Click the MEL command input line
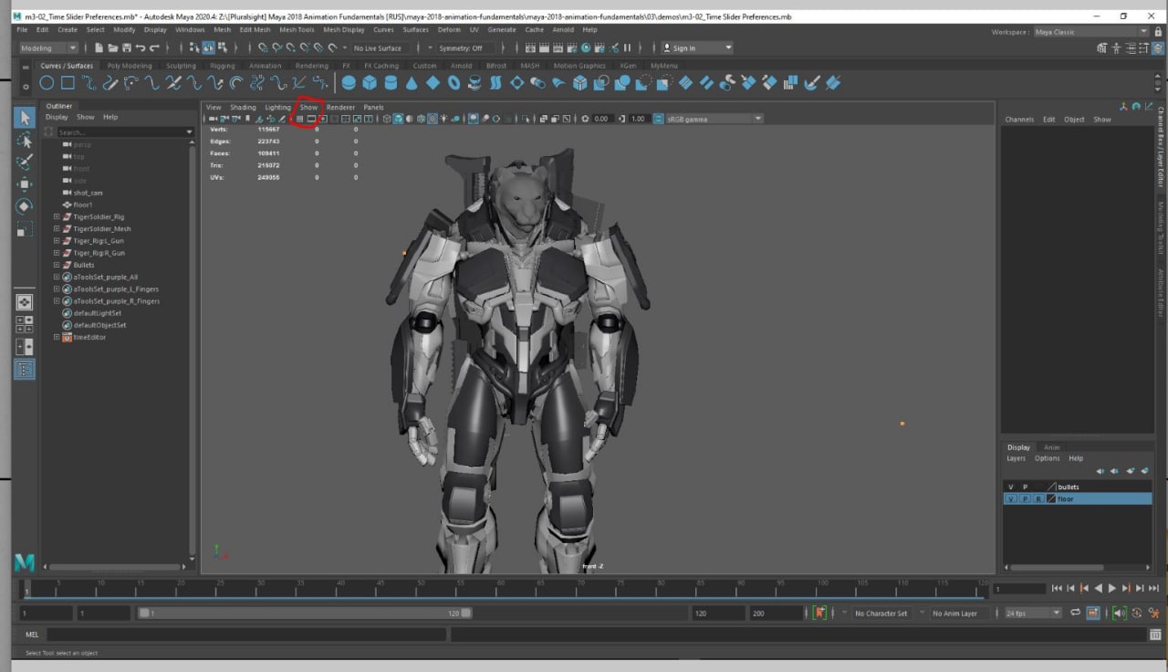This screenshot has height=672, width=1168. [246, 634]
